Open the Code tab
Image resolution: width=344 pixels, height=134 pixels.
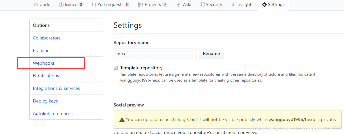(42, 4)
